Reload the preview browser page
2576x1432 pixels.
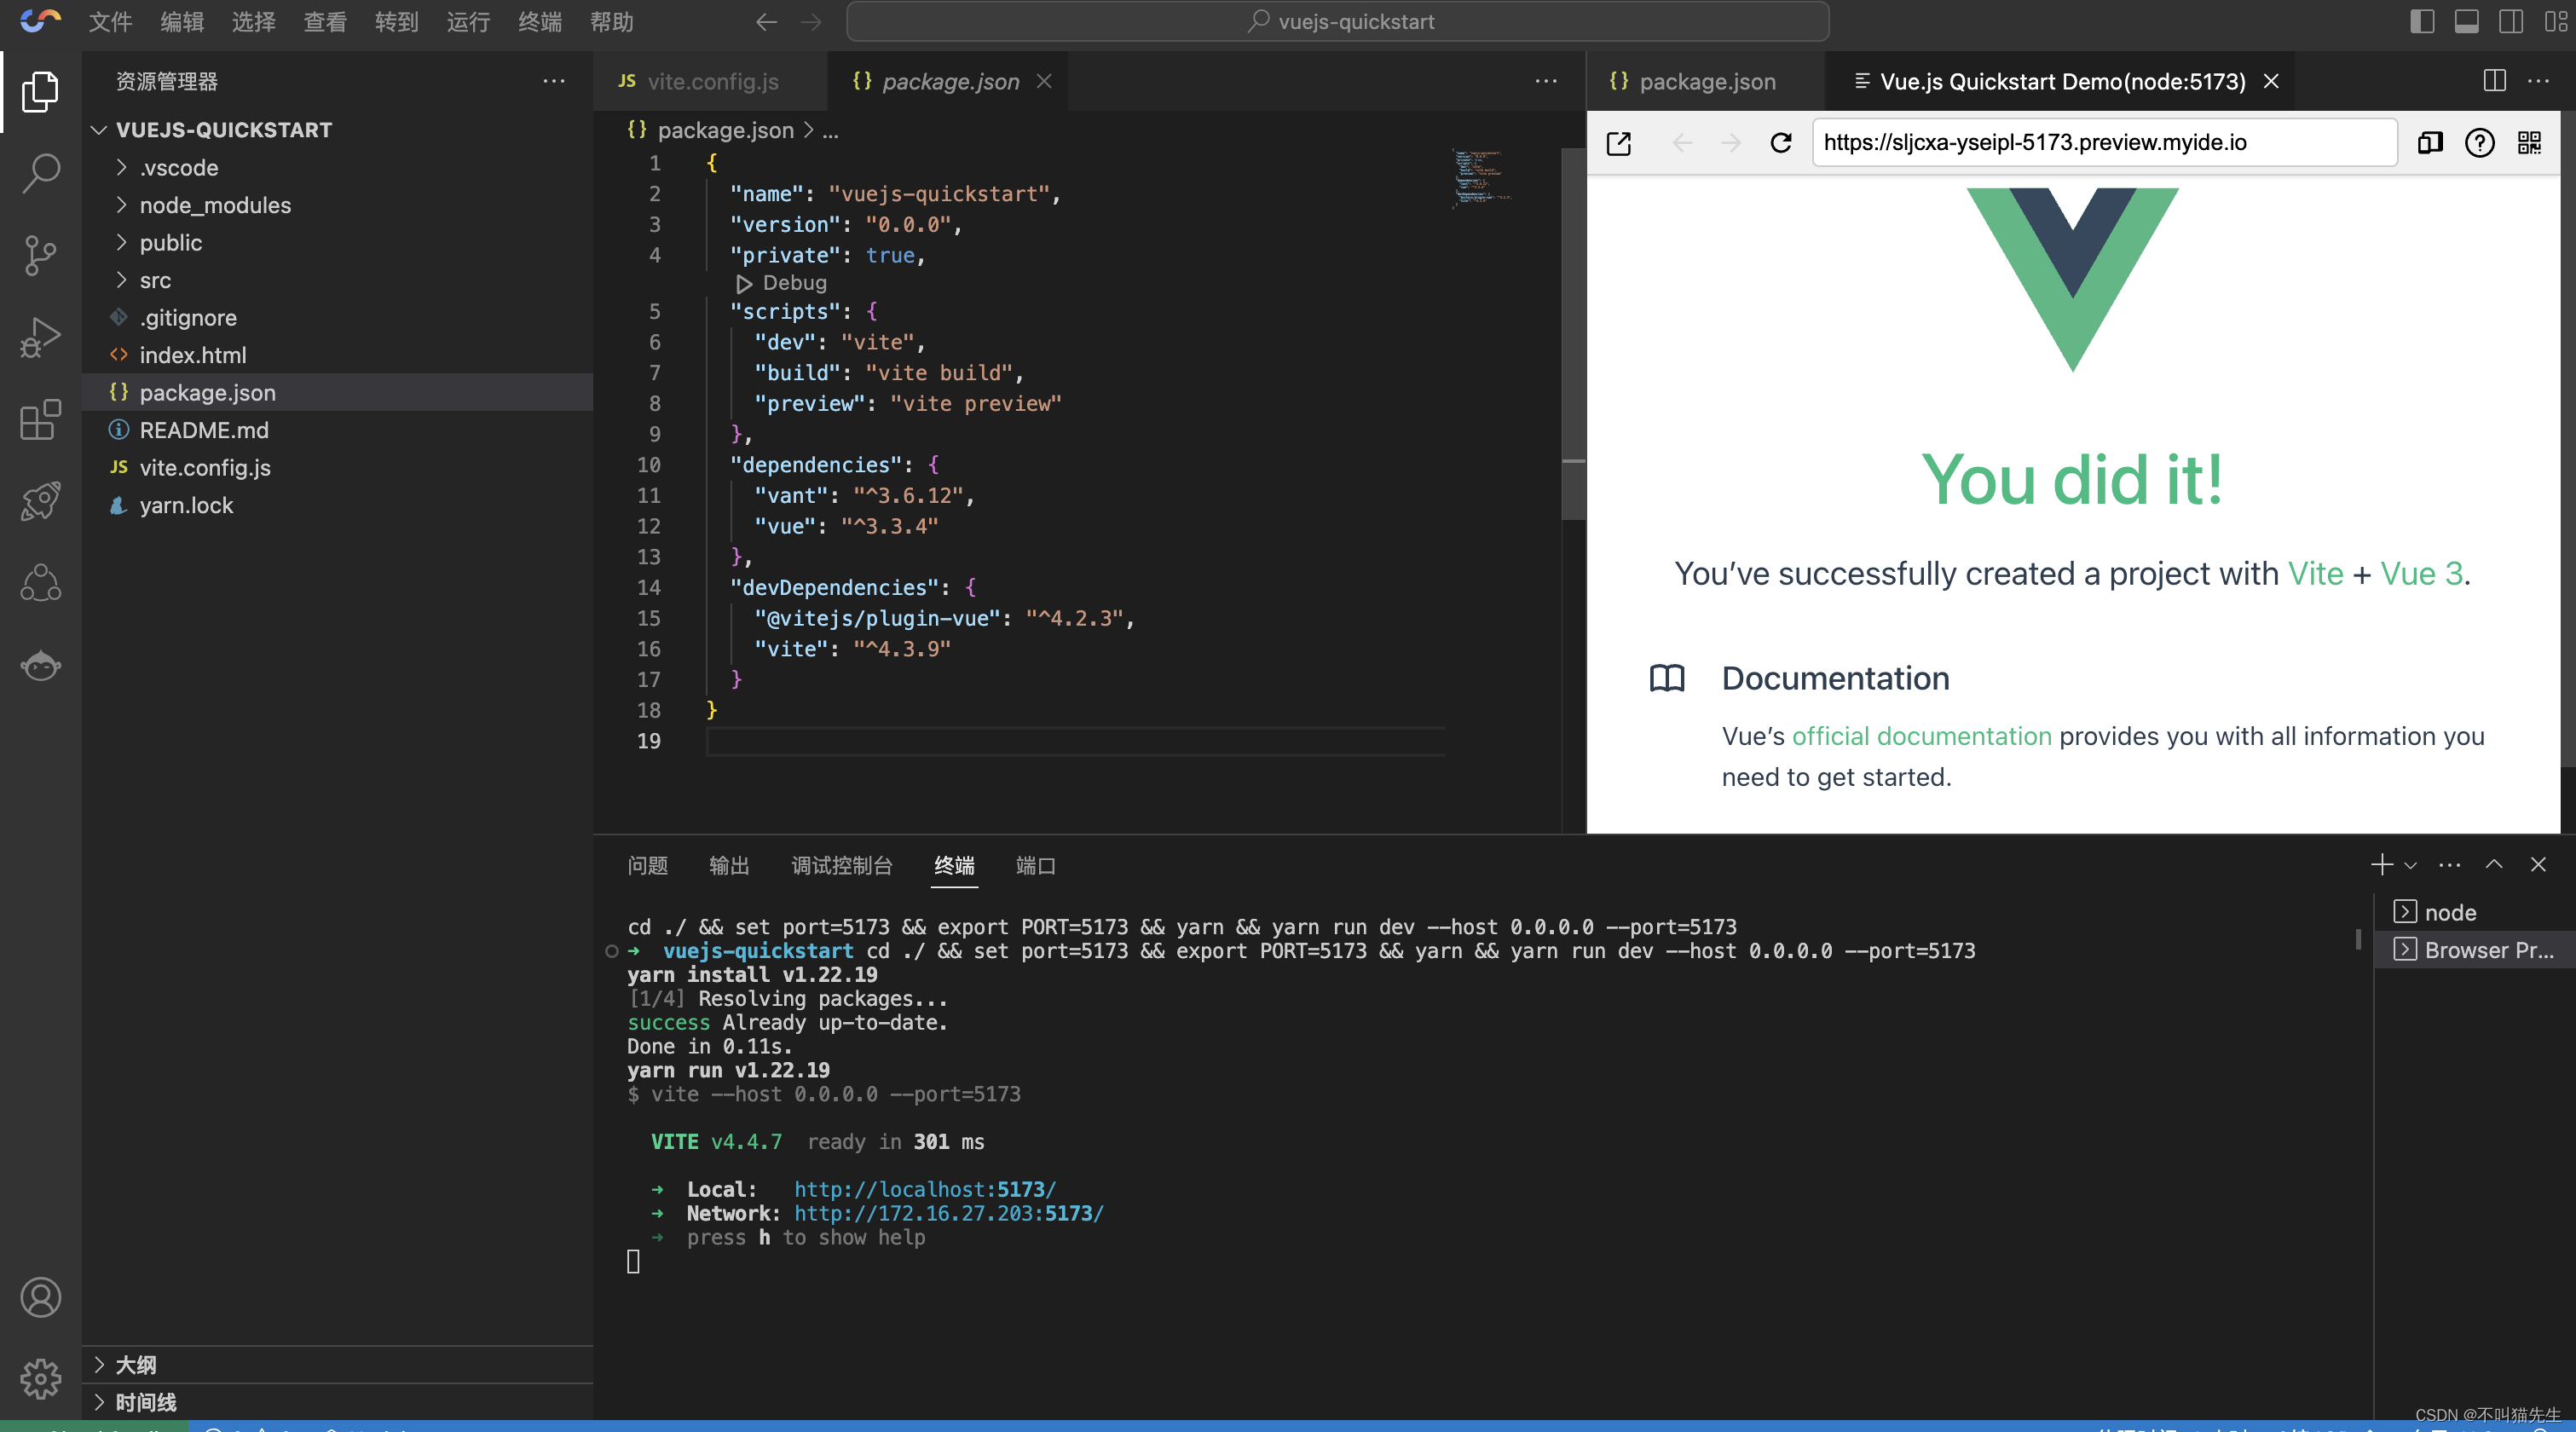(x=1781, y=143)
